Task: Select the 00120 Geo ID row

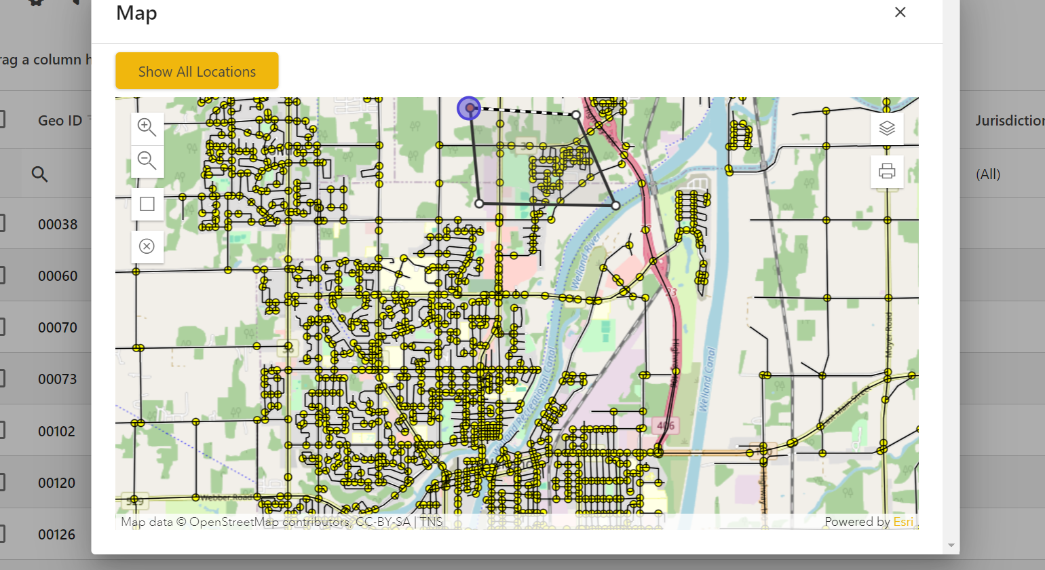Action: [x=57, y=483]
